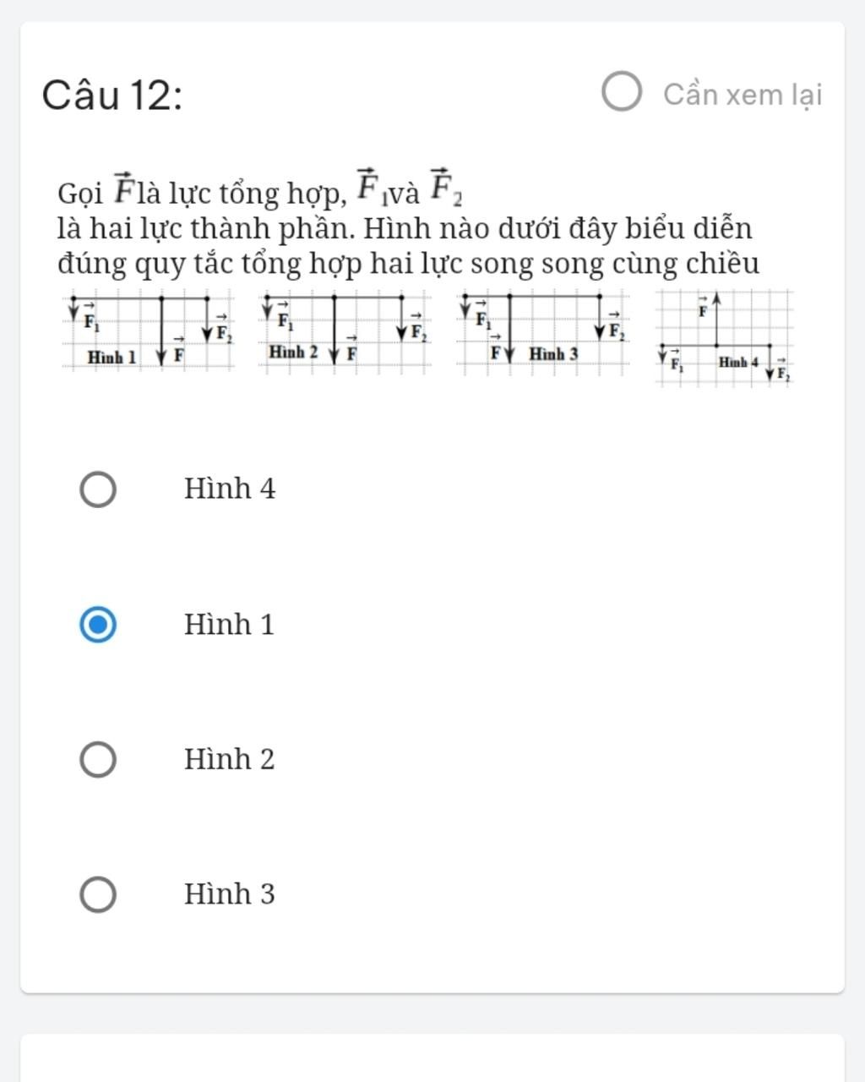Image resolution: width=865 pixels, height=1082 pixels.
Task: Click the F arrow in Hình 2
Action: [335, 330]
